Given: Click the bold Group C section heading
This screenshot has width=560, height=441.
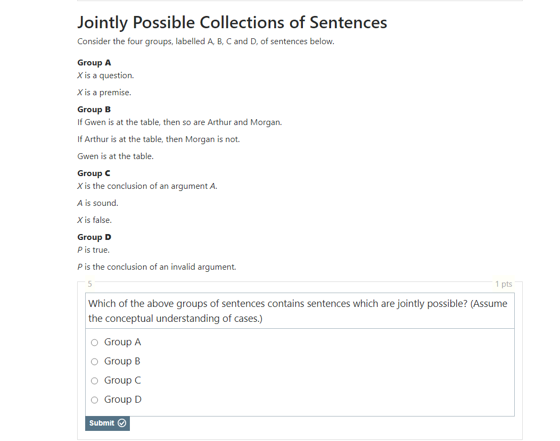Looking at the screenshot, I should click(x=94, y=173).
